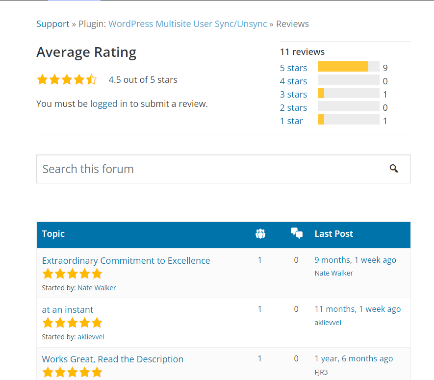Click the Average Rating heading
The image size is (434, 380).
(86, 52)
